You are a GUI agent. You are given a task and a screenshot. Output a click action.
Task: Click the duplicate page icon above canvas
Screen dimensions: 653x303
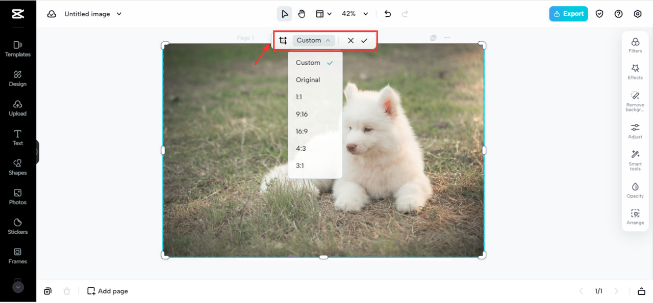(x=433, y=38)
